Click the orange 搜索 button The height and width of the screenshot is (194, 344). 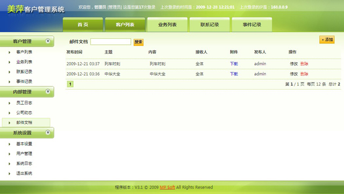pyautogui.click(x=139, y=42)
